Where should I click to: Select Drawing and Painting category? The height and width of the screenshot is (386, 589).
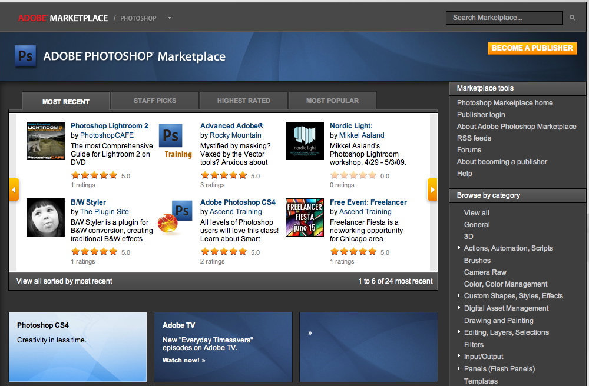click(498, 320)
